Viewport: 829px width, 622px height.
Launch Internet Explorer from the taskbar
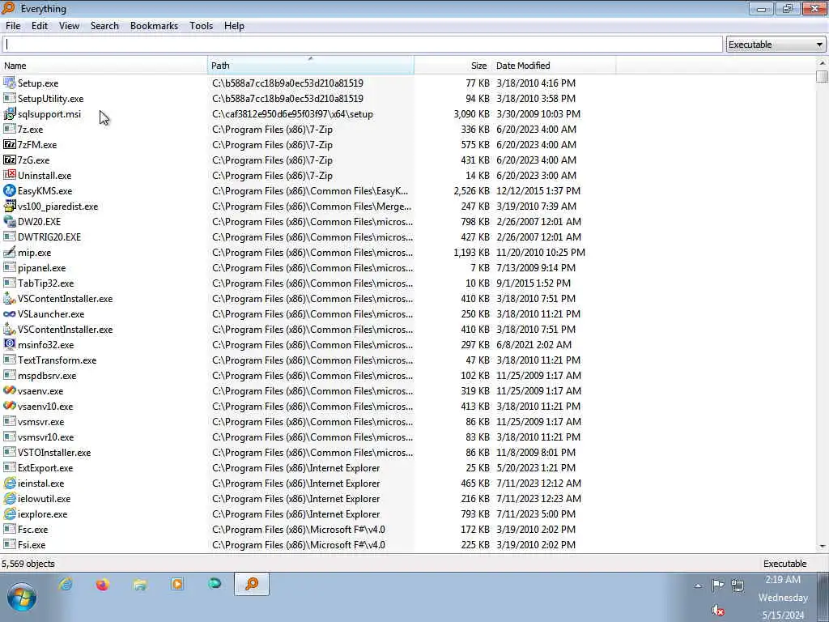[x=66, y=584]
